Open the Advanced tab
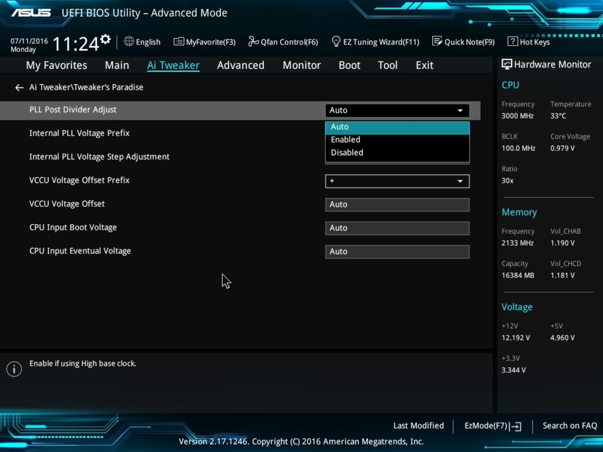603x452 pixels. coord(241,65)
